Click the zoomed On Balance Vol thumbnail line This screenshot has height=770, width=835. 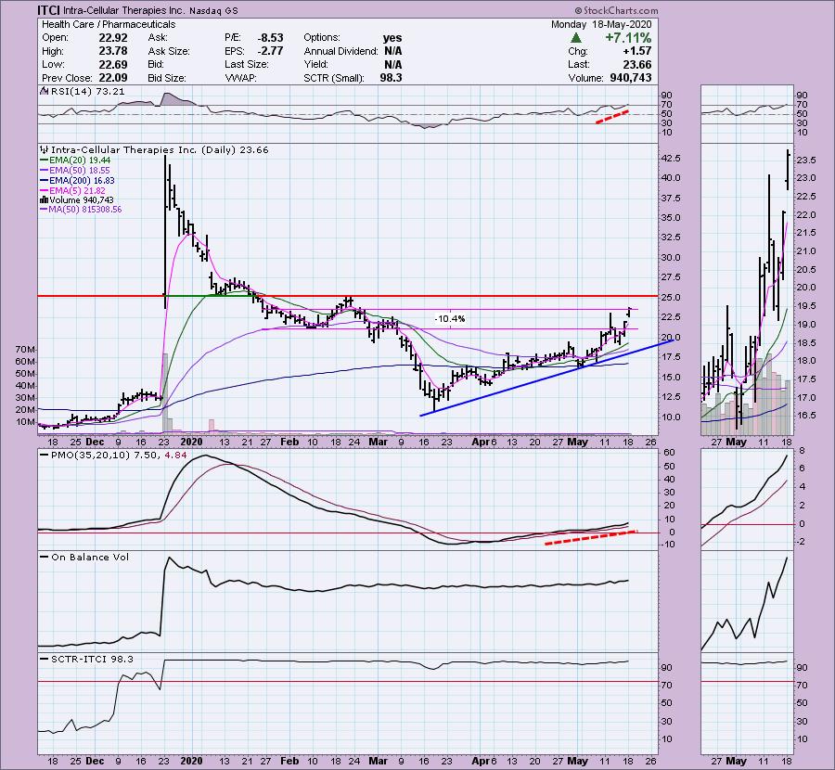[744, 604]
